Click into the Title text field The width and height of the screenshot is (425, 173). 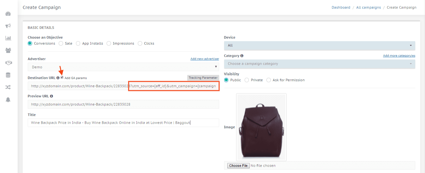click(x=123, y=122)
